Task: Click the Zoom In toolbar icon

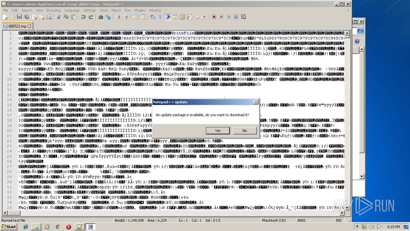Action: click(118, 17)
